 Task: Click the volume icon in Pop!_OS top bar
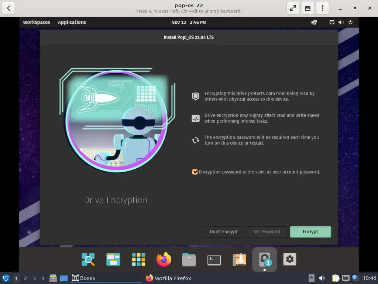click(341, 22)
